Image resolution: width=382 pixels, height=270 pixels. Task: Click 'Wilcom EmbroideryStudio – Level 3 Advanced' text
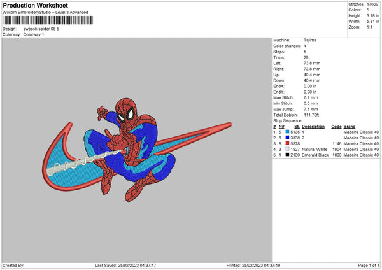point(45,13)
